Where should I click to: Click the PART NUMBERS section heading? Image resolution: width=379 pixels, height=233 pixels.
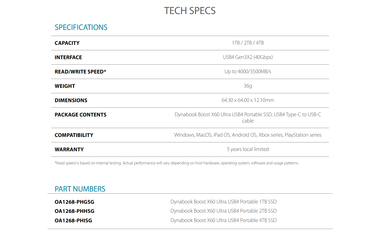pos(80,189)
